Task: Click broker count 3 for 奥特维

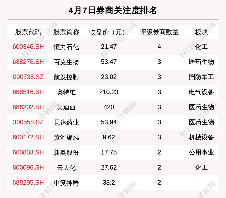Action: [159, 92]
